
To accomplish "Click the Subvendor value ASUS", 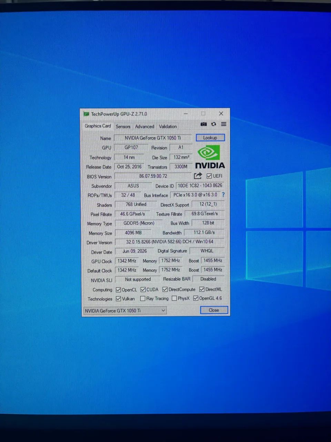I will [x=133, y=186].
